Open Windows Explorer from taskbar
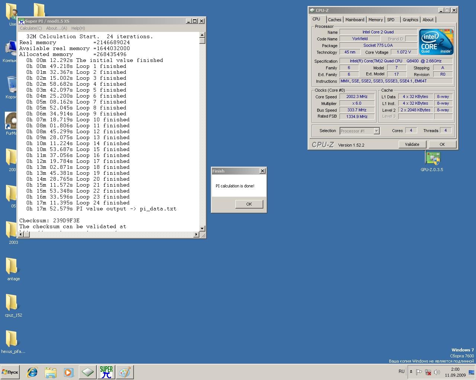 (x=51, y=372)
